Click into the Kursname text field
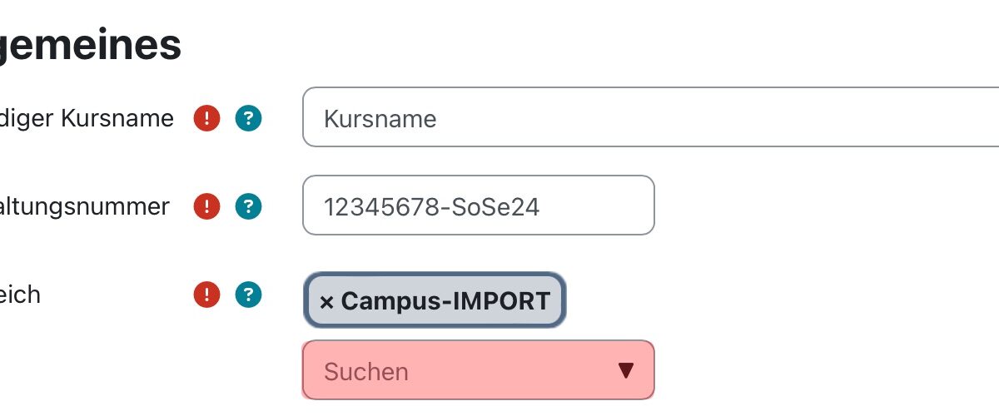 pos(650,117)
